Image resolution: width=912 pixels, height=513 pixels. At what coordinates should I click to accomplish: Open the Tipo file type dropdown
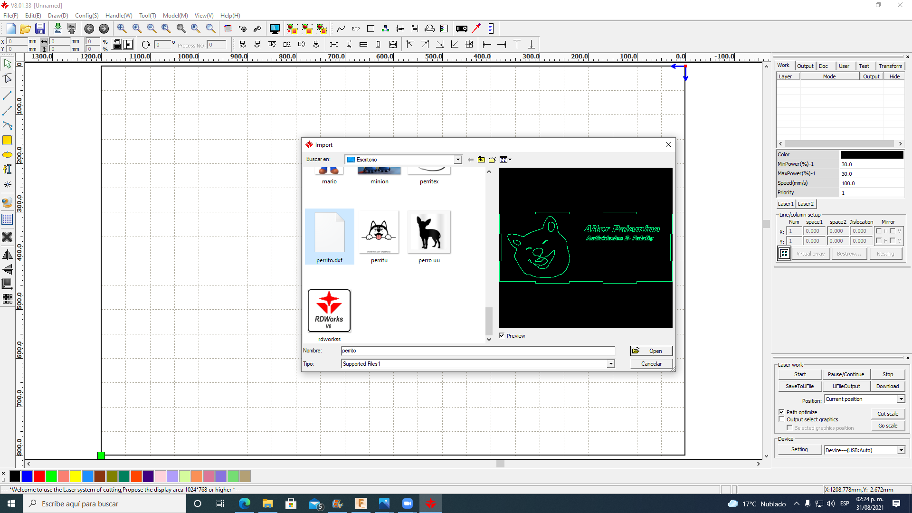click(610, 363)
